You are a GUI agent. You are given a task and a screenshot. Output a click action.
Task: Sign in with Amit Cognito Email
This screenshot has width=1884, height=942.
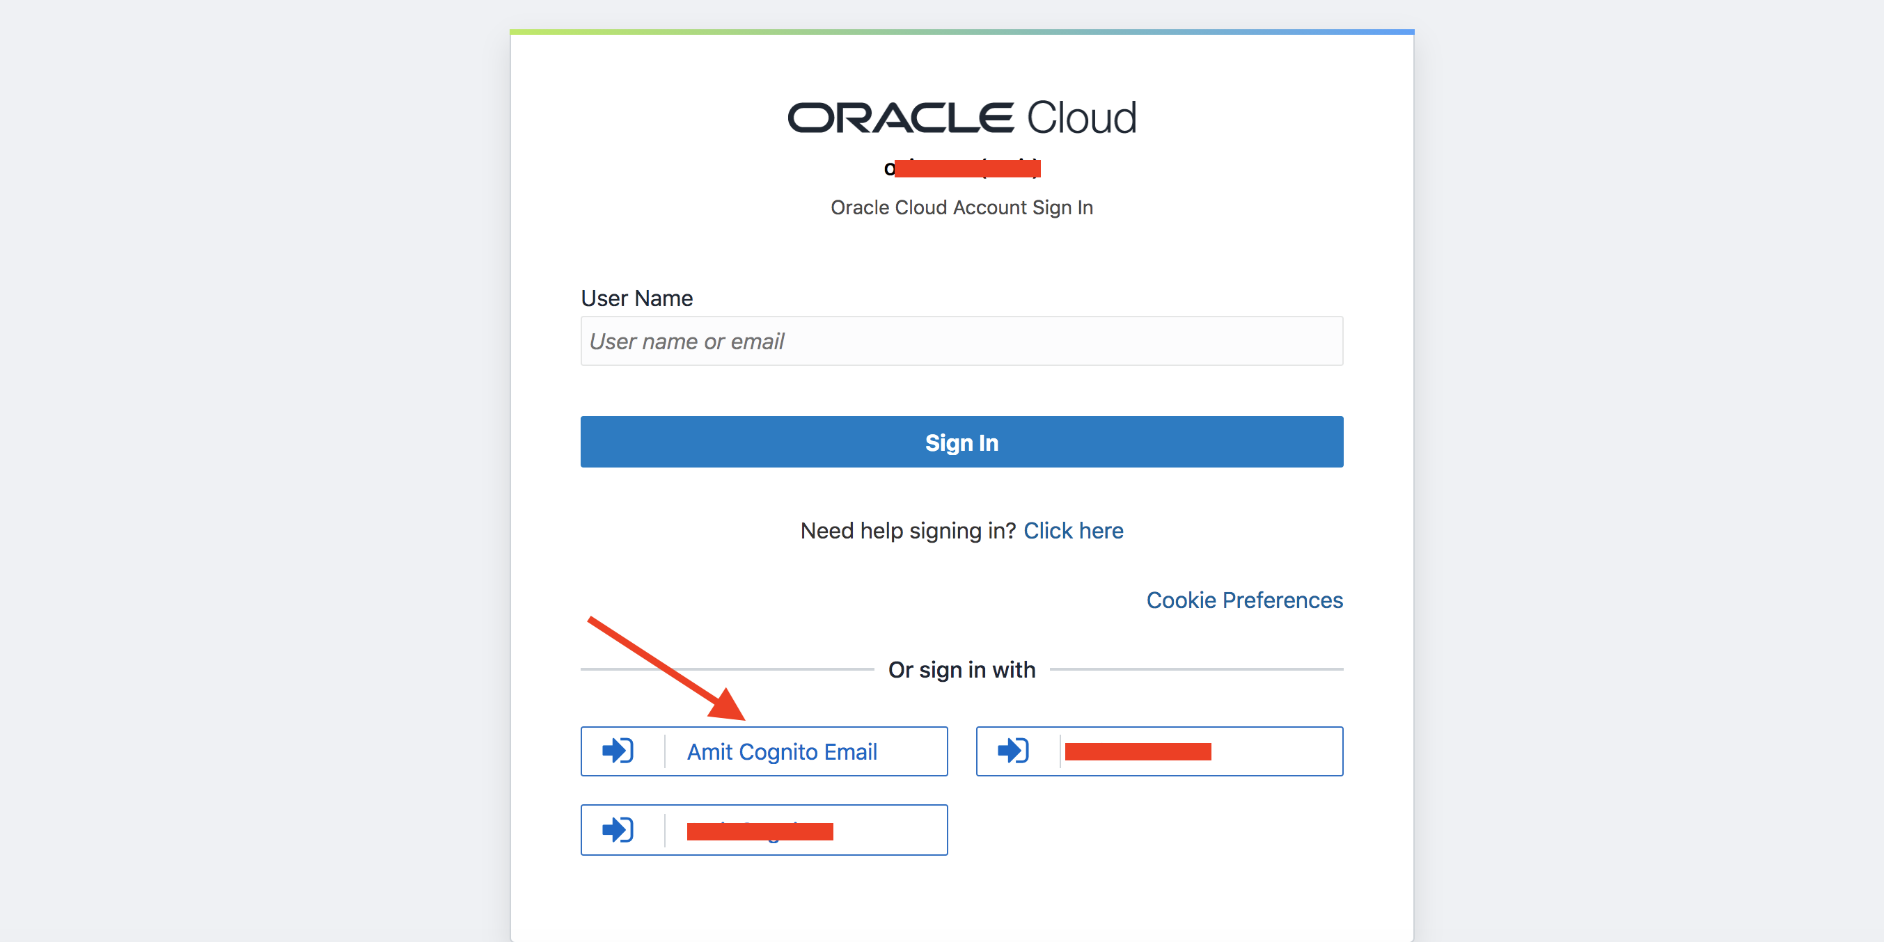pos(781,751)
